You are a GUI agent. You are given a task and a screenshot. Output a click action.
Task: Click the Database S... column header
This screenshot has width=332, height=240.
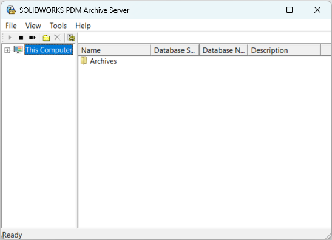pyautogui.click(x=175, y=50)
